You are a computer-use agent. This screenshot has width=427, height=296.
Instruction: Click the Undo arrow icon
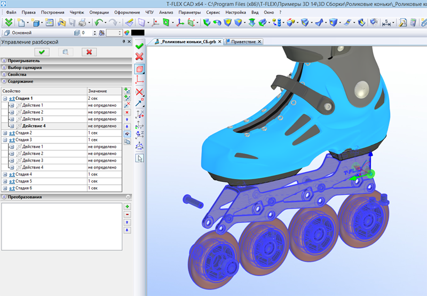tap(98, 22)
